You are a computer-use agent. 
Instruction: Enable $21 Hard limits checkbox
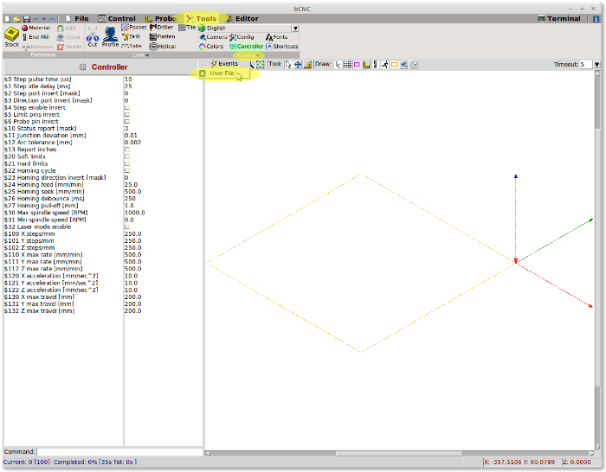126,163
